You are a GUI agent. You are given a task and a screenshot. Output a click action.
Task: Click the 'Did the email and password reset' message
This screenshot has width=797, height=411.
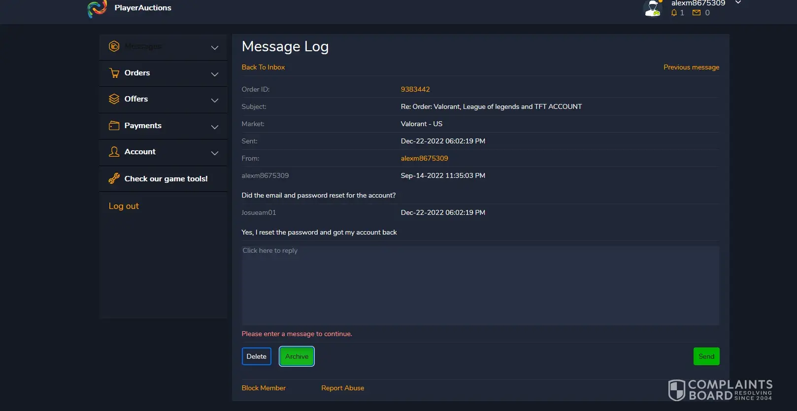(x=319, y=195)
